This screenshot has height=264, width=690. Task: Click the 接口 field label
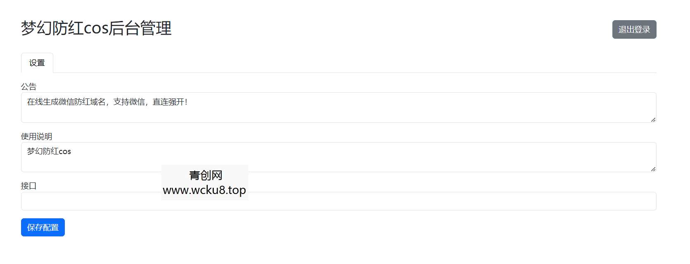(29, 186)
